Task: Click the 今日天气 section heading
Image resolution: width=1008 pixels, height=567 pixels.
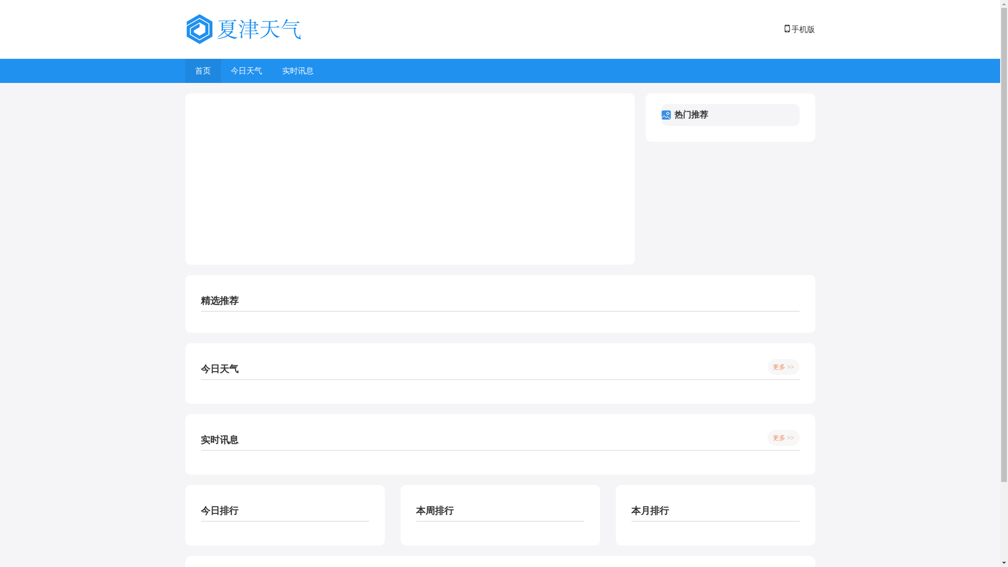Action: [x=219, y=369]
